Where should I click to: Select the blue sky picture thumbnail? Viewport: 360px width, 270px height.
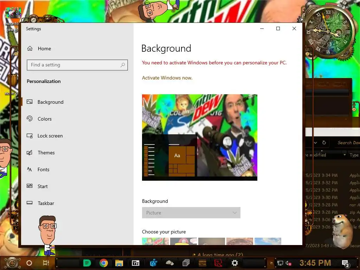(268, 241)
